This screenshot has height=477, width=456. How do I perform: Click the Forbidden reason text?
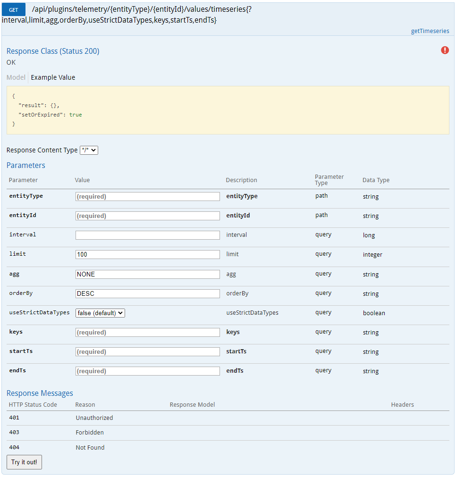click(90, 432)
